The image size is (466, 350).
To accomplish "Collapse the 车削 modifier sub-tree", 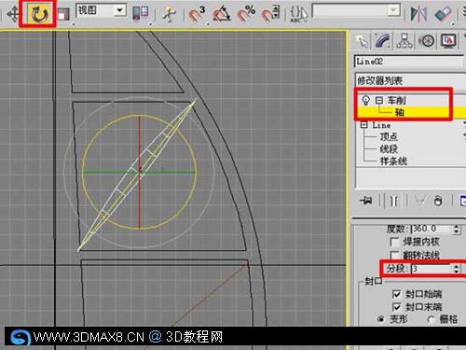I will [x=378, y=100].
